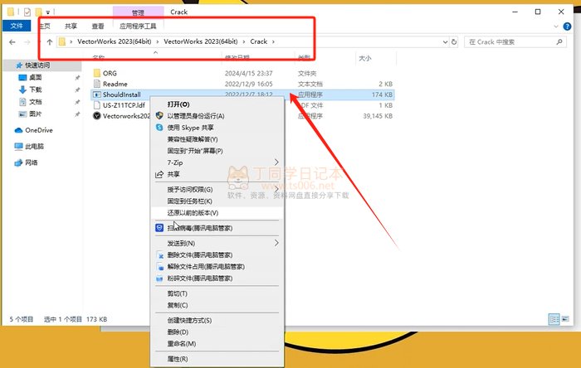
Task: Click the search magnifier icon
Action: (x=559, y=41)
